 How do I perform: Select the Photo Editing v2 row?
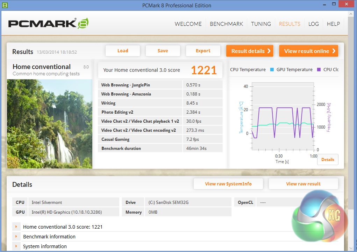pos(160,112)
